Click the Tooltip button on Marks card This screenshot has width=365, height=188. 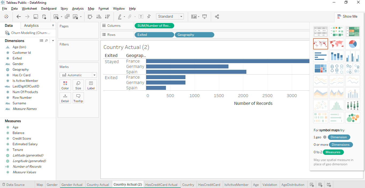pos(78,98)
